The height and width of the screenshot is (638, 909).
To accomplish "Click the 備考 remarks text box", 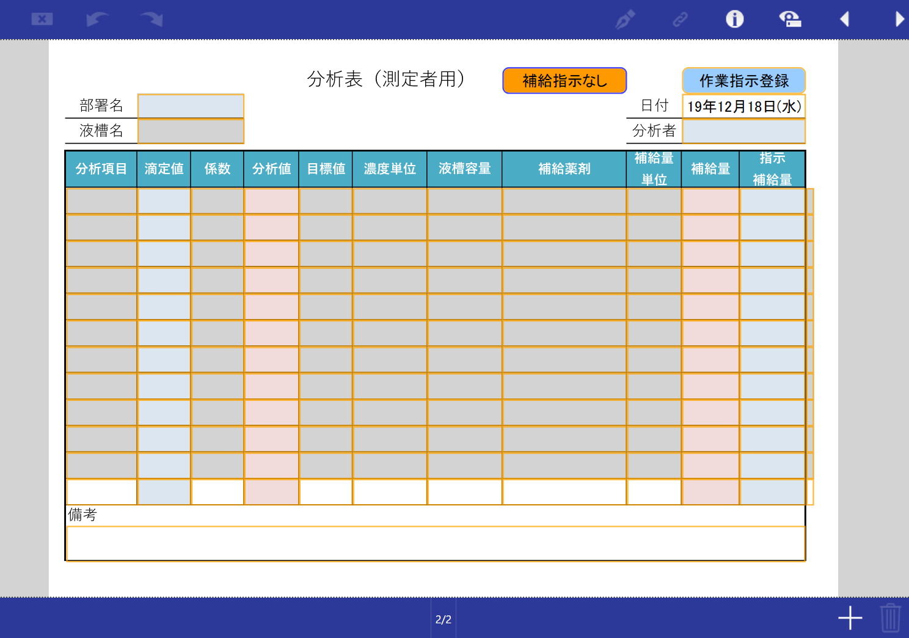I will point(435,543).
